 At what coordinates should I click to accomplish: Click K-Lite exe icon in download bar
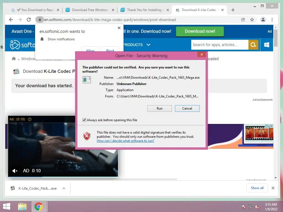coord(13,188)
